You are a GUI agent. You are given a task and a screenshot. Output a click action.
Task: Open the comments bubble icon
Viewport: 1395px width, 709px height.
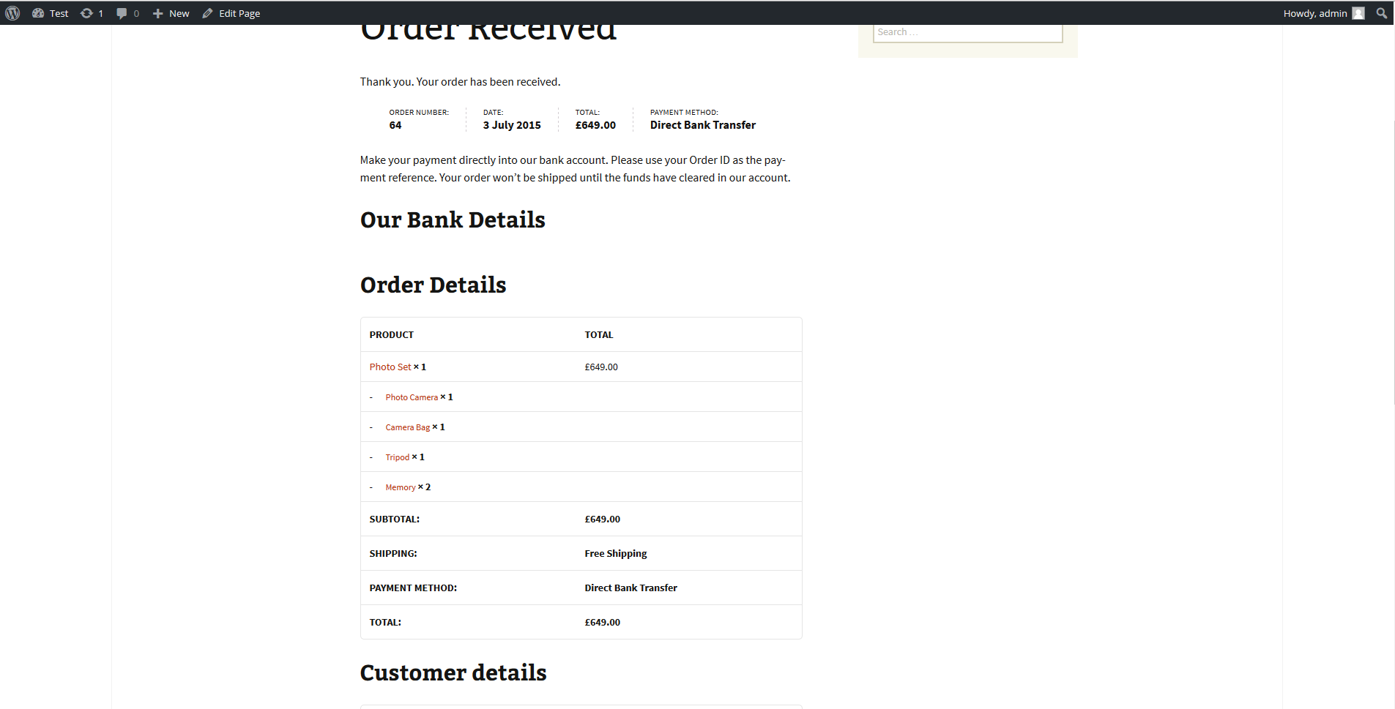coord(127,13)
